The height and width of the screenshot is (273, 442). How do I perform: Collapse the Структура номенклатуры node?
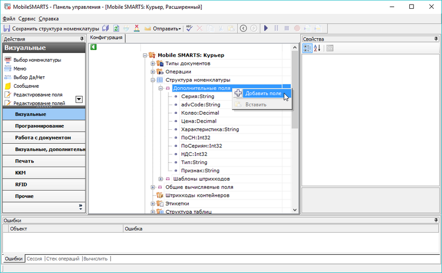tap(152, 80)
